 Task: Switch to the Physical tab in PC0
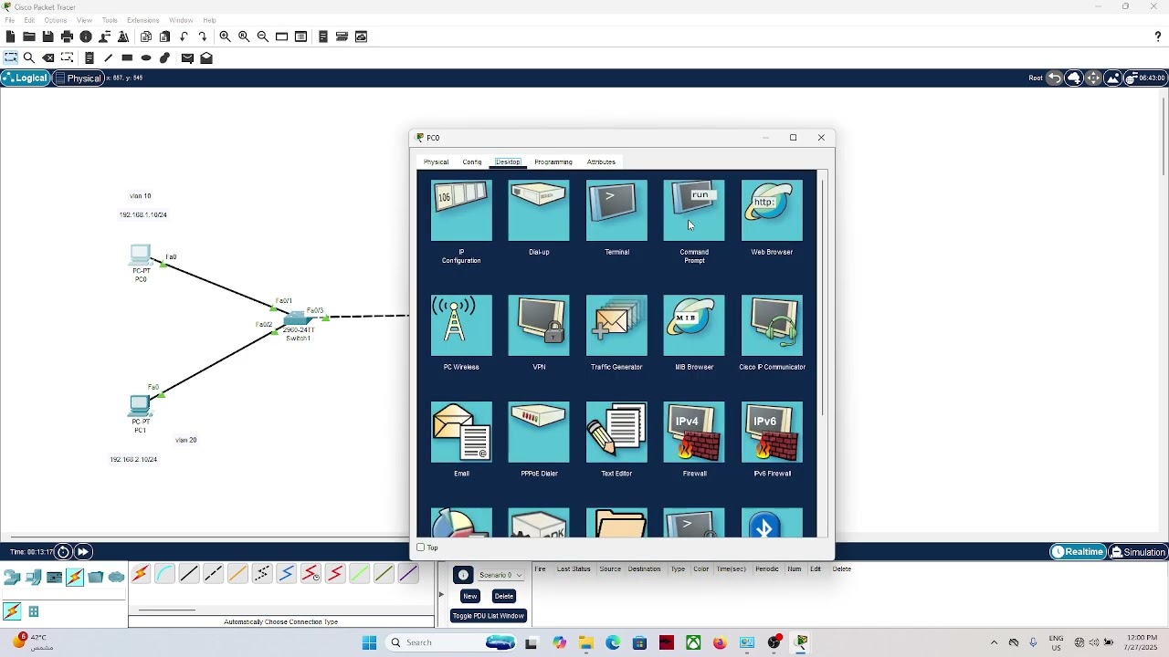[x=436, y=162]
